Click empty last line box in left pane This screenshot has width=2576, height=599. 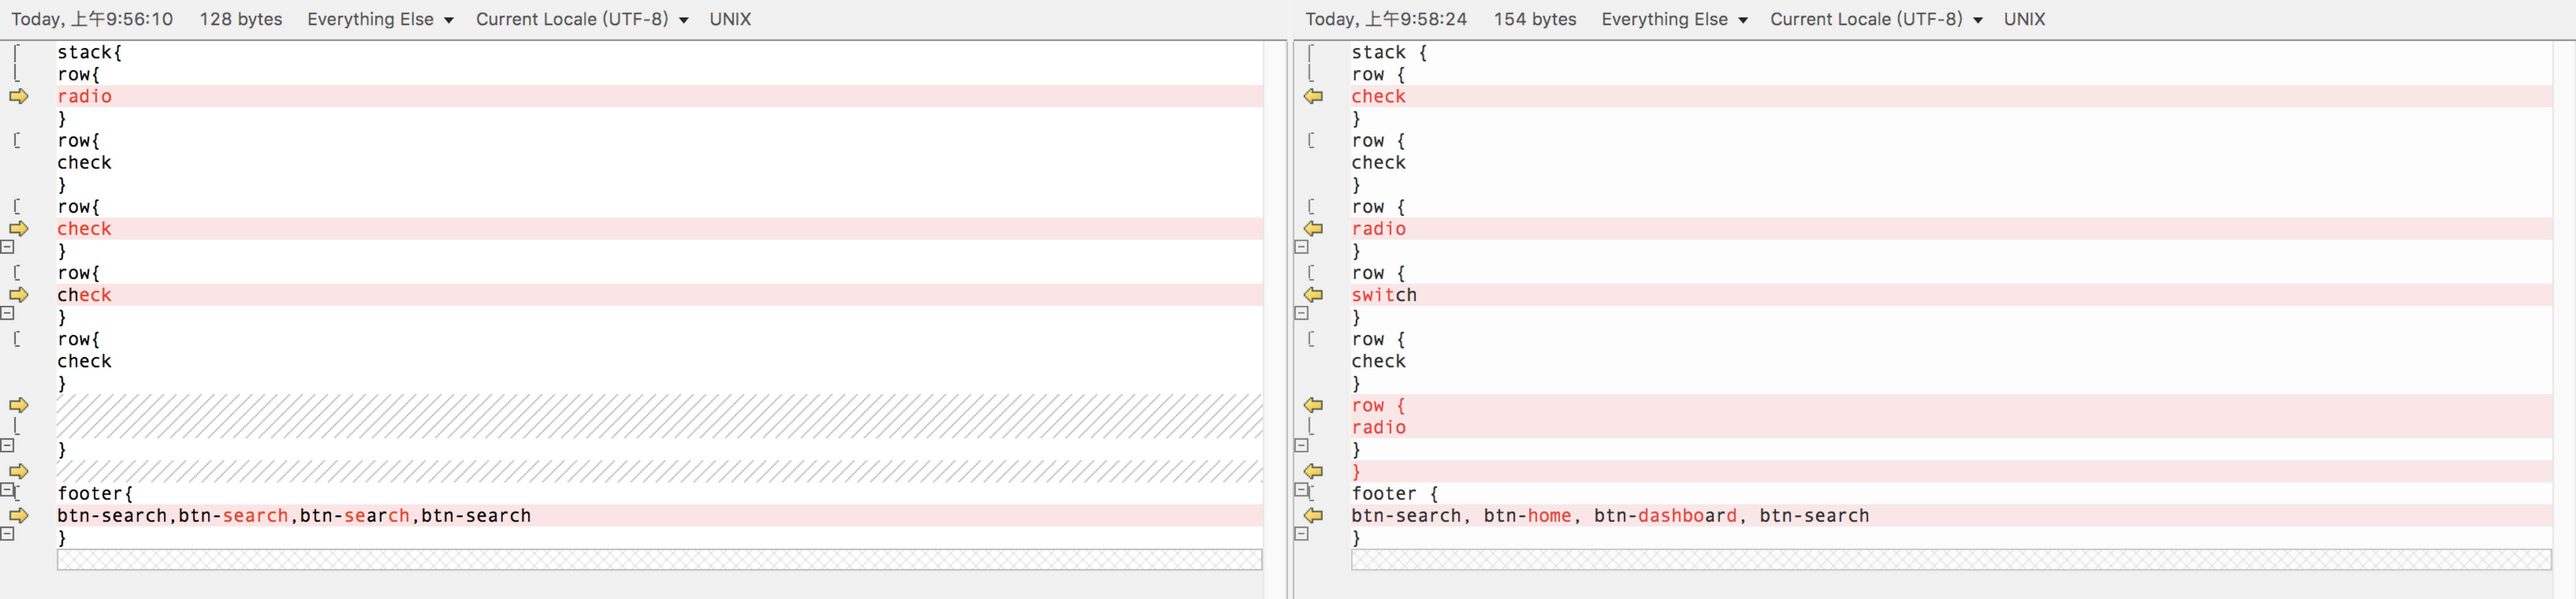(659, 559)
